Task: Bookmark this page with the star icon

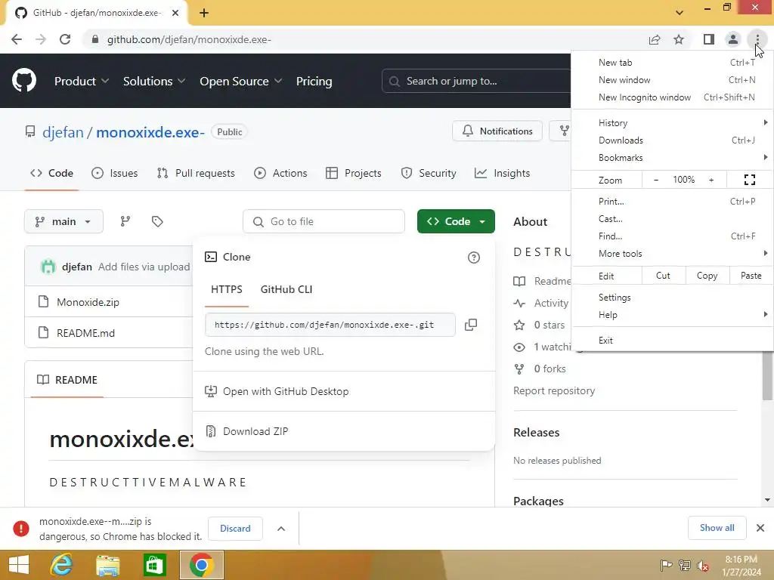Action: [679, 39]
